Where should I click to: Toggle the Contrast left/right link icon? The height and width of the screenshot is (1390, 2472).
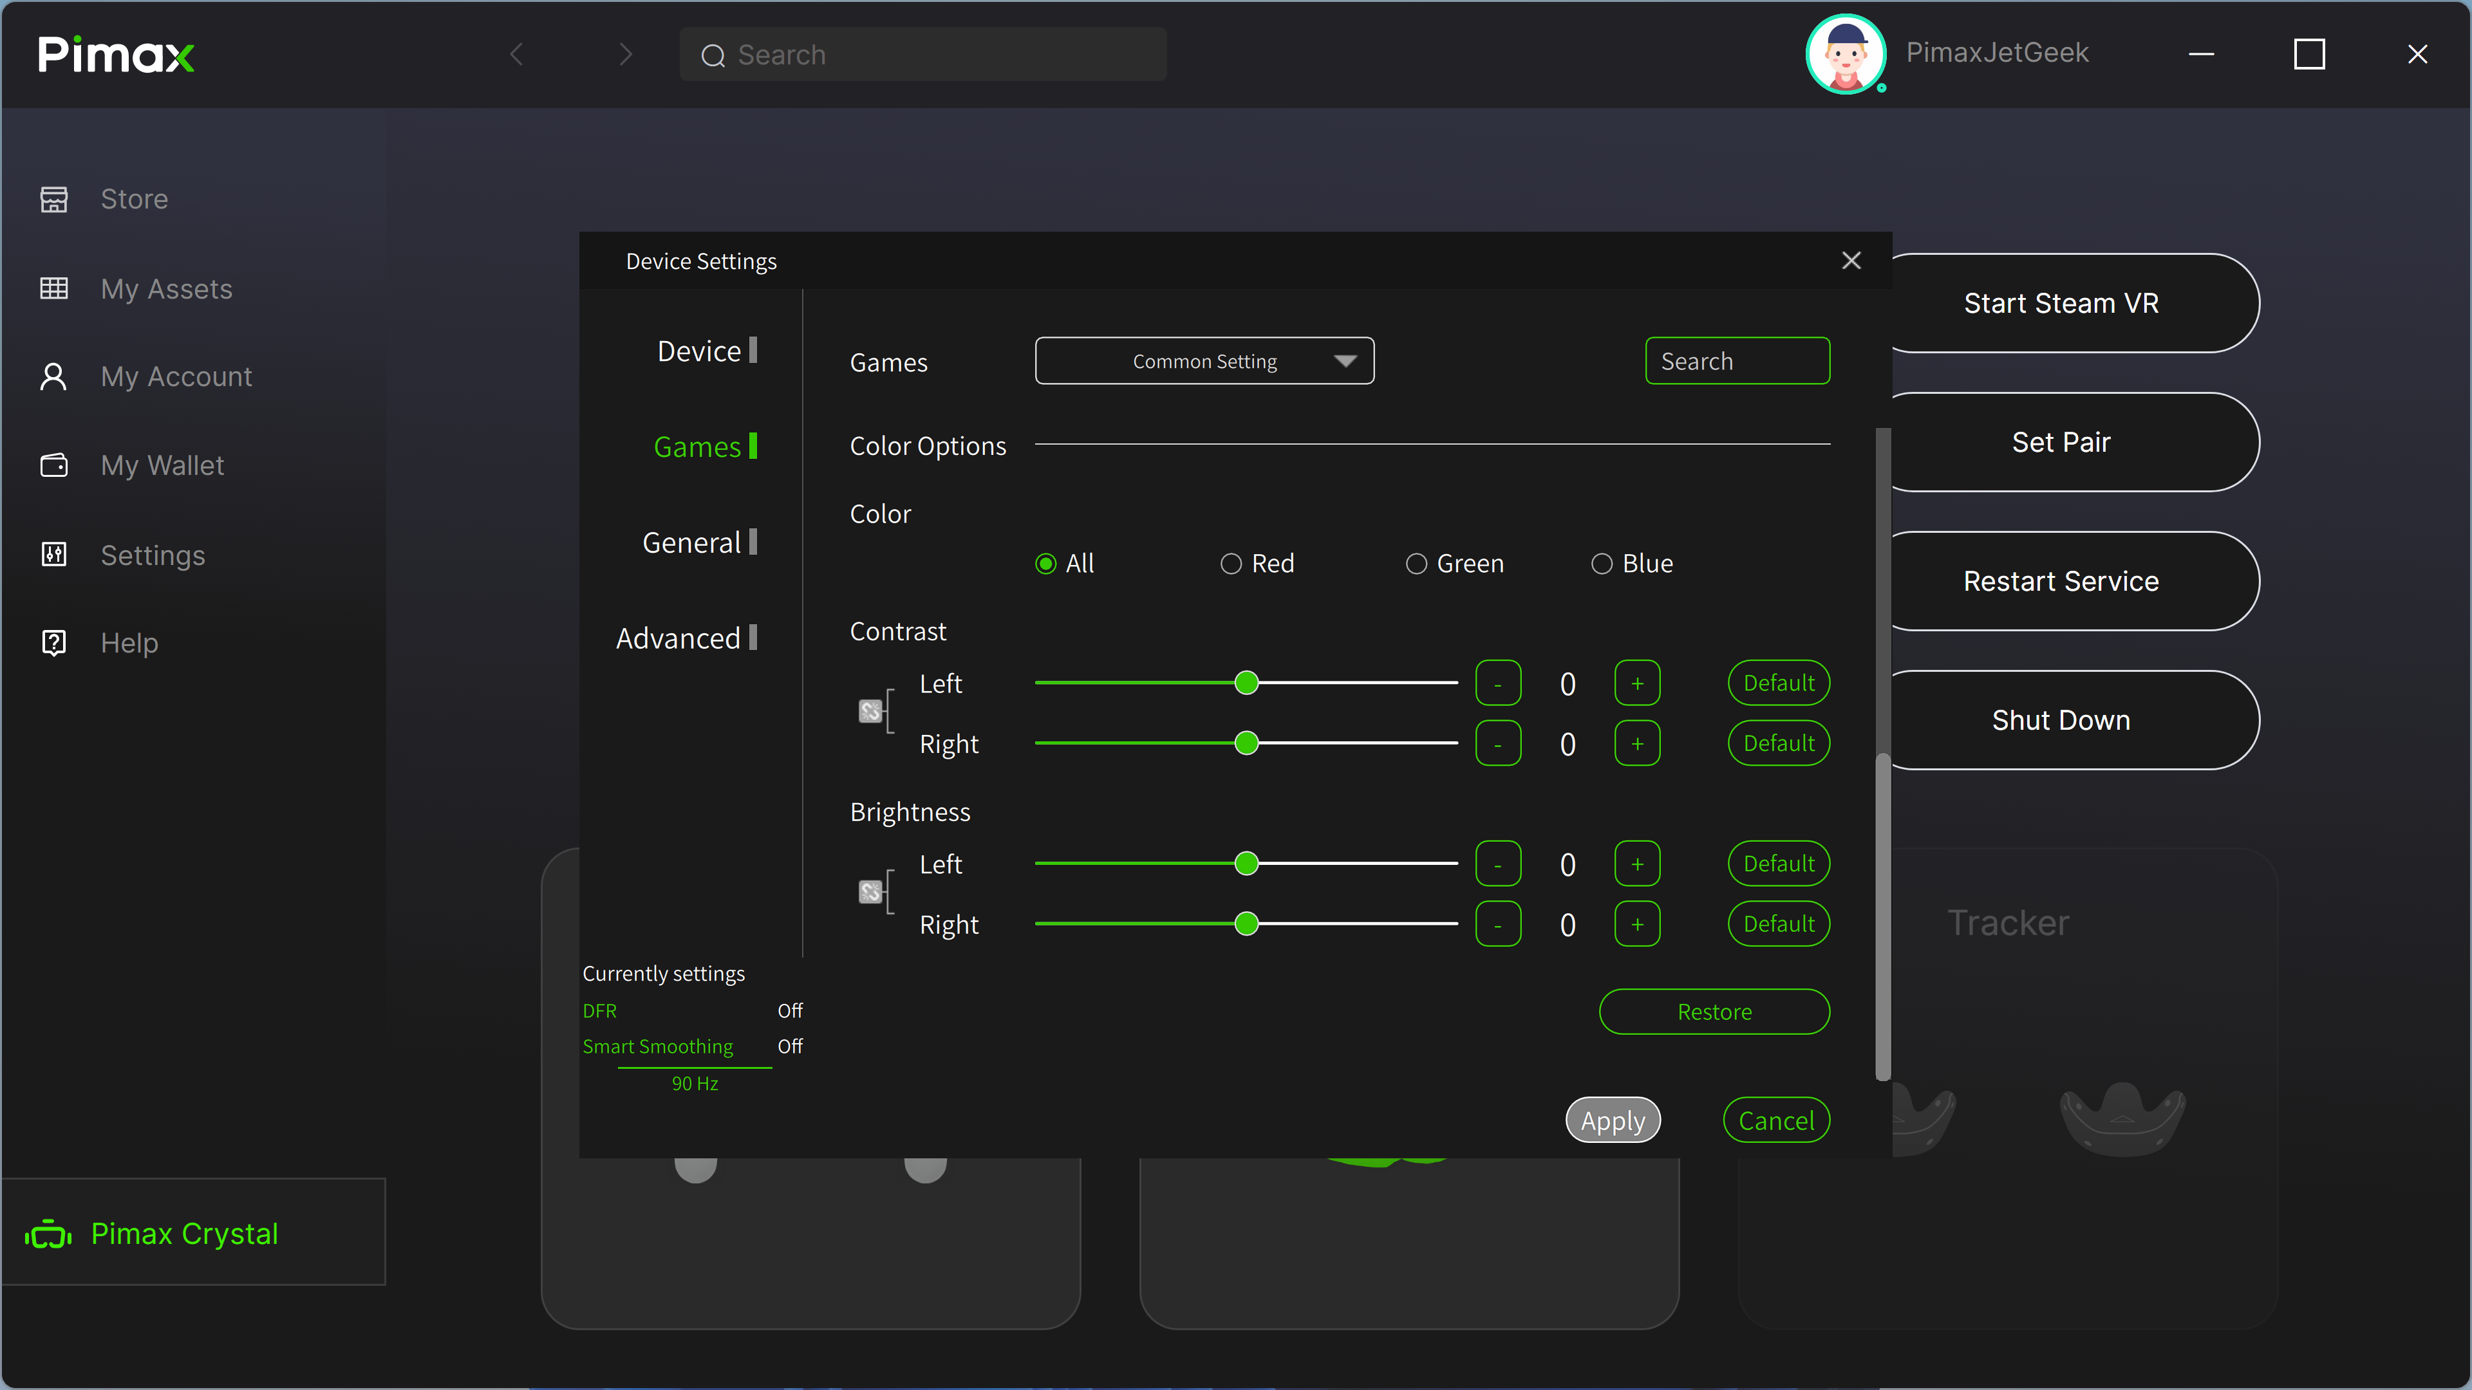(x=870, y=711)
